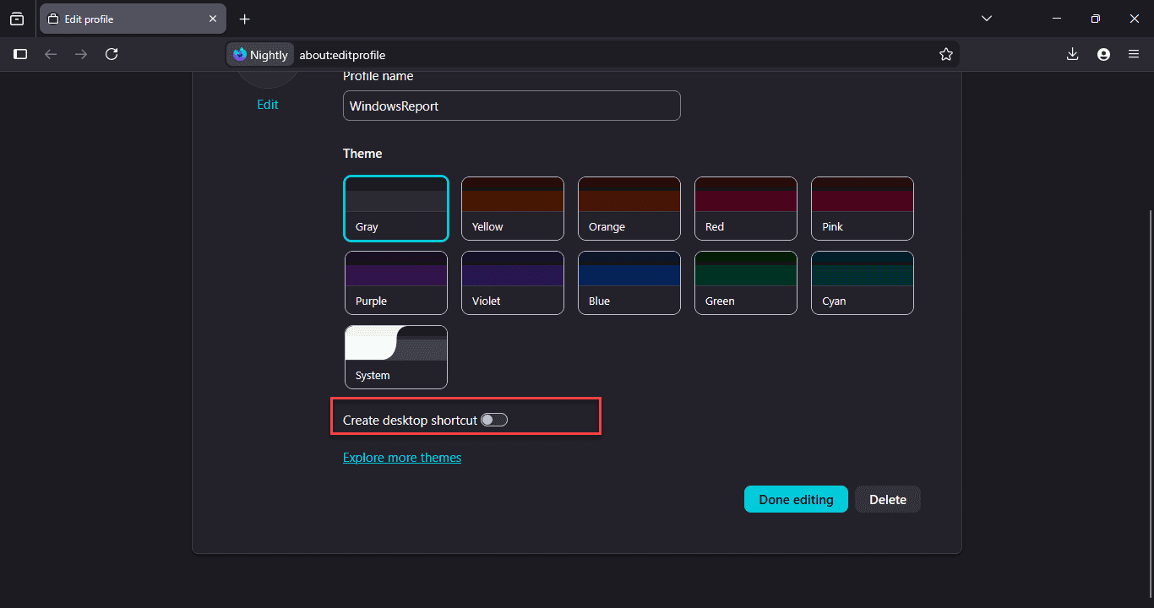Pick the System theme option
Viewport: 1154px width, 608px height.
click(x=396, y=357)
